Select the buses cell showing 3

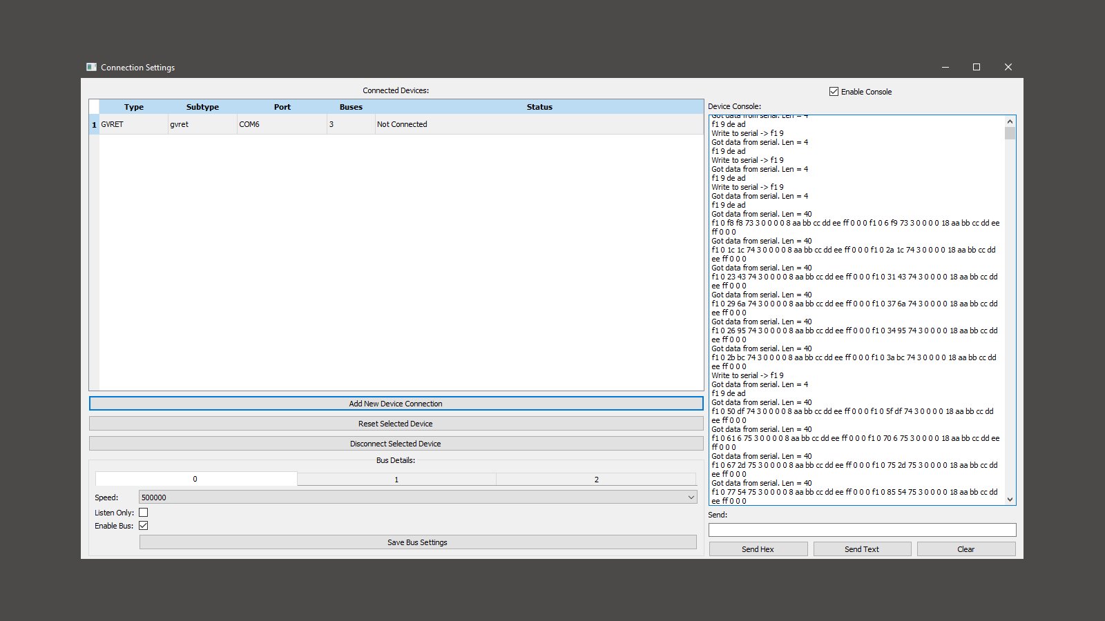351,124
